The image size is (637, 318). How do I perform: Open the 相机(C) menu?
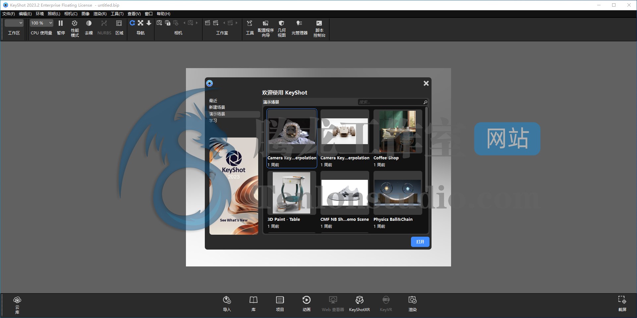pyautogui.click(x=71, y=14)
